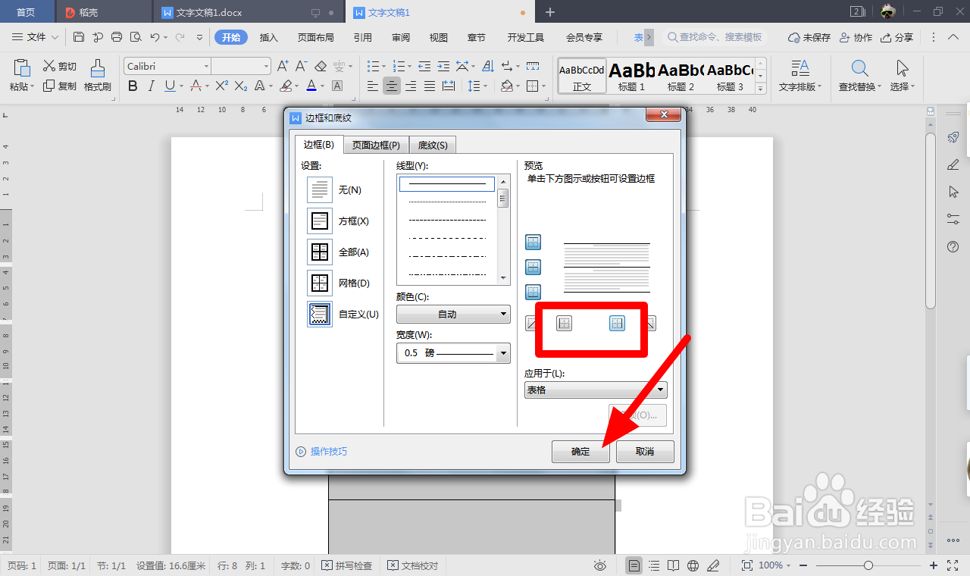Screen dimensions: 970x576
Task: Open the 颜色(C) color dropdown
Action: coord(453,314)
